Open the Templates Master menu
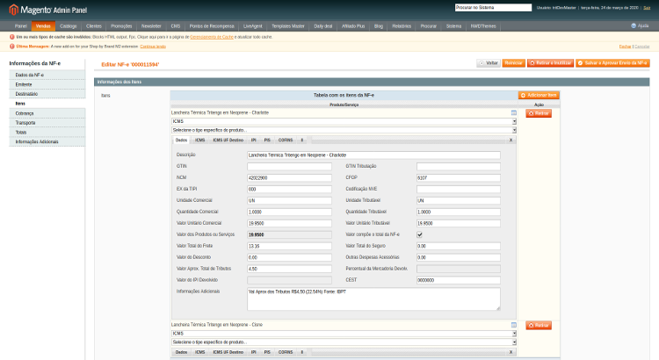This screenshot has width=659, height=360. (x=288, y=26)
